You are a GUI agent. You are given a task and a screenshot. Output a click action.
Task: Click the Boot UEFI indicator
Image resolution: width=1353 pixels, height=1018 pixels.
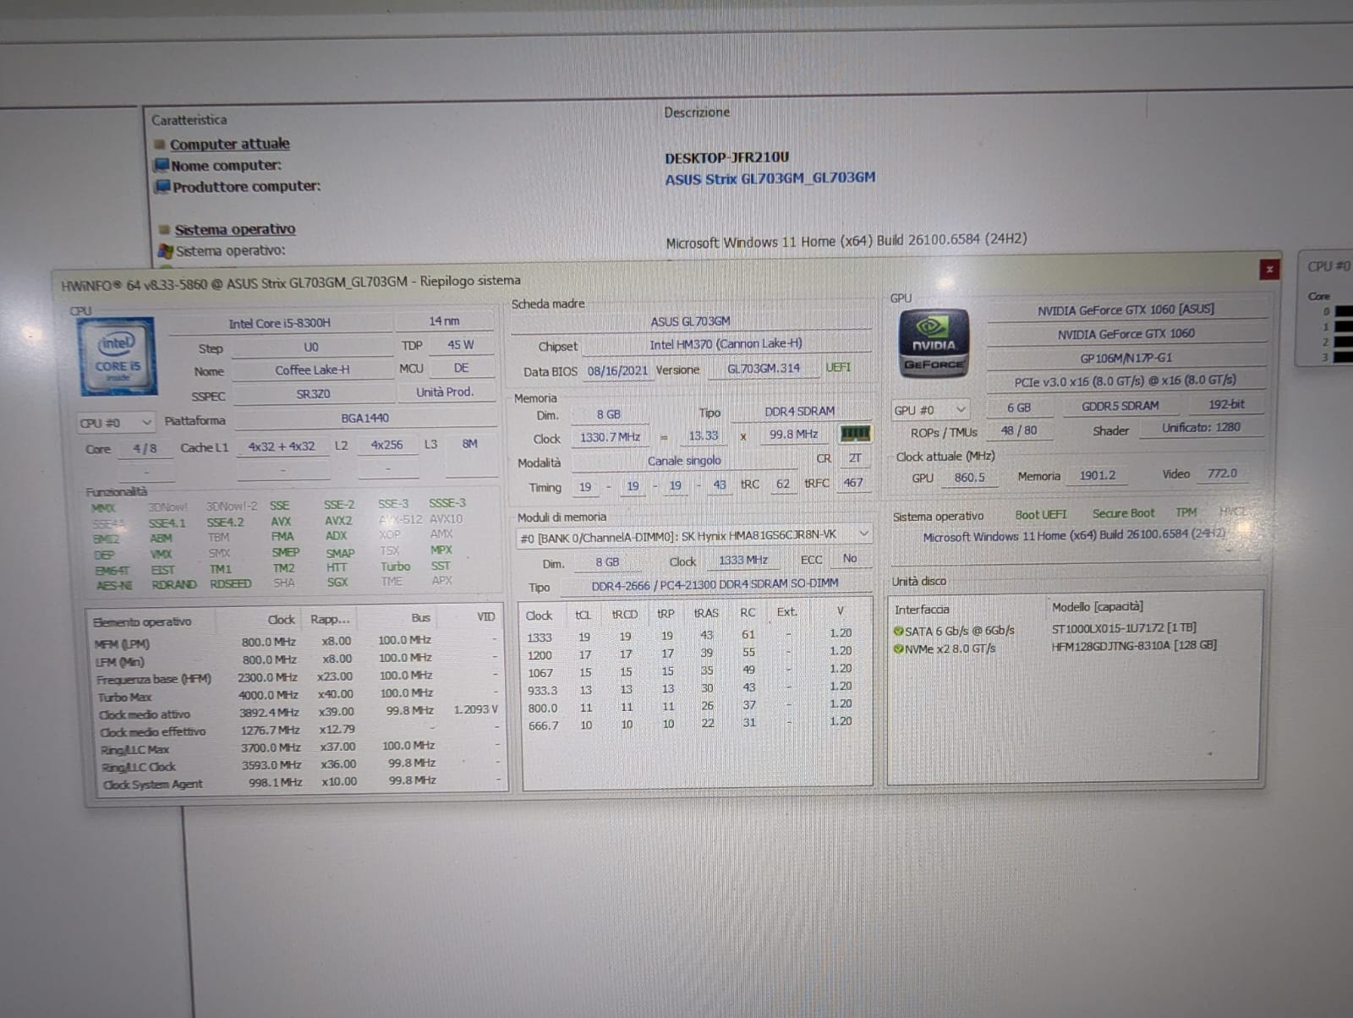(1041, 514)
